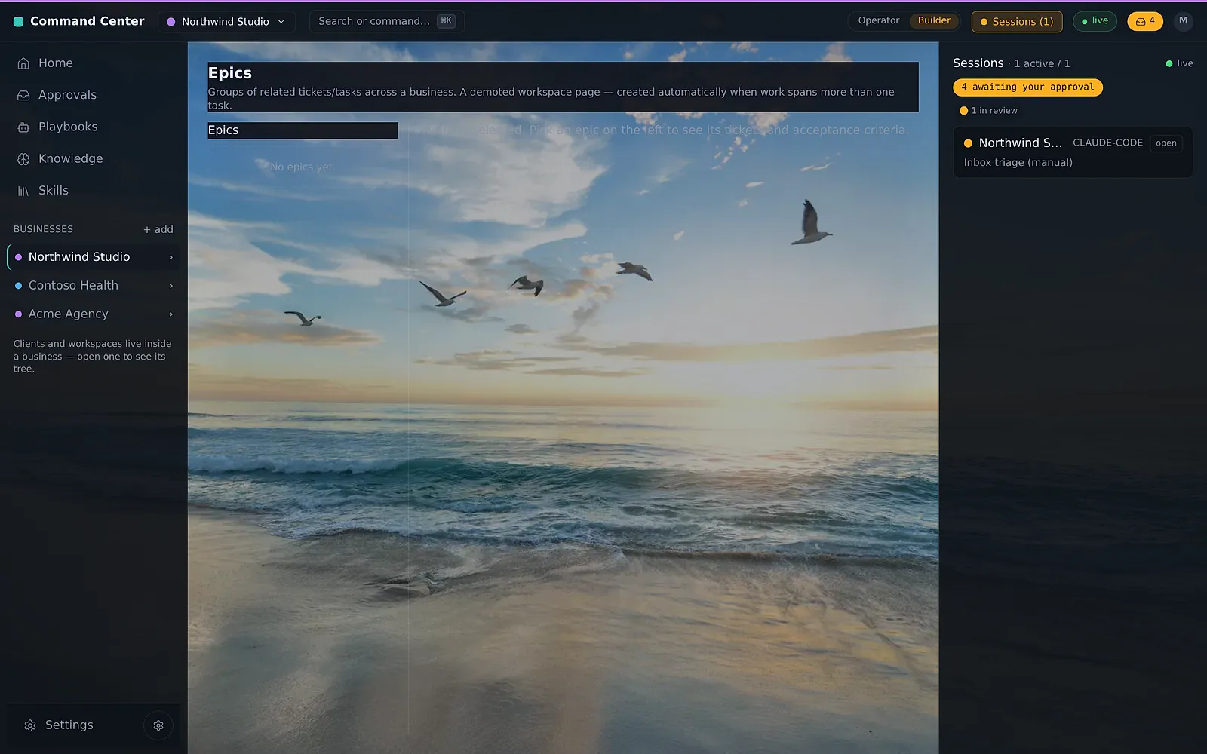The width and height of the screenshot is (1207, 754).
Task: Expand the Northwind Studio business tree
Action: (x=171, y=257)
